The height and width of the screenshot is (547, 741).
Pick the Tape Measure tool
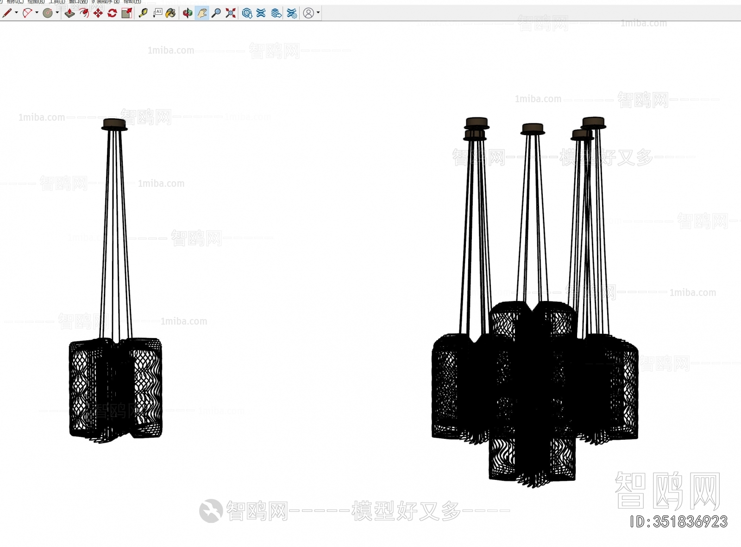(143, 13)
